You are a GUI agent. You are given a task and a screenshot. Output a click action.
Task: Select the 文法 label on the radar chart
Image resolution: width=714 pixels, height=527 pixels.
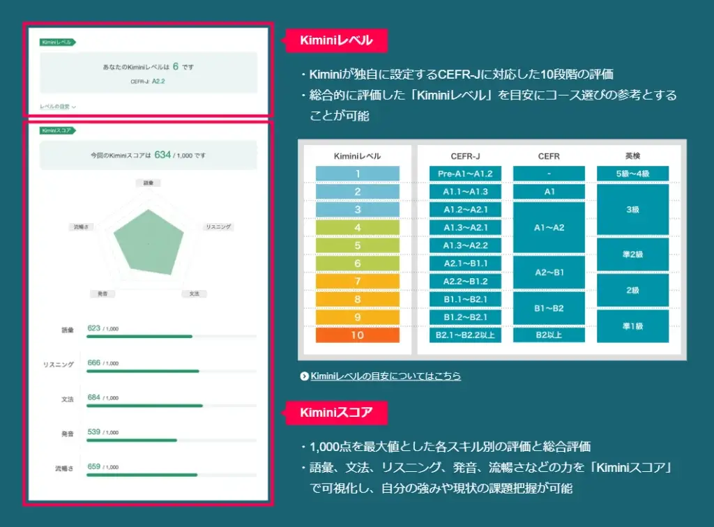(194, 294)
